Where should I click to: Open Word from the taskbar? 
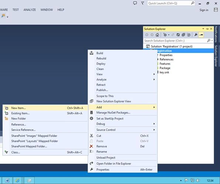(7, 180)
